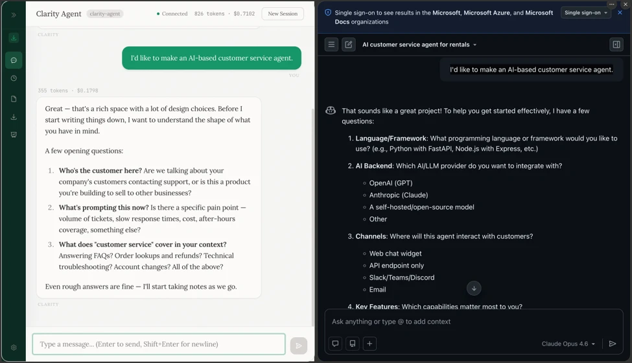Dismiss the single sign-on banner
This screenshot has width=632, height=363.
point(620,12)
